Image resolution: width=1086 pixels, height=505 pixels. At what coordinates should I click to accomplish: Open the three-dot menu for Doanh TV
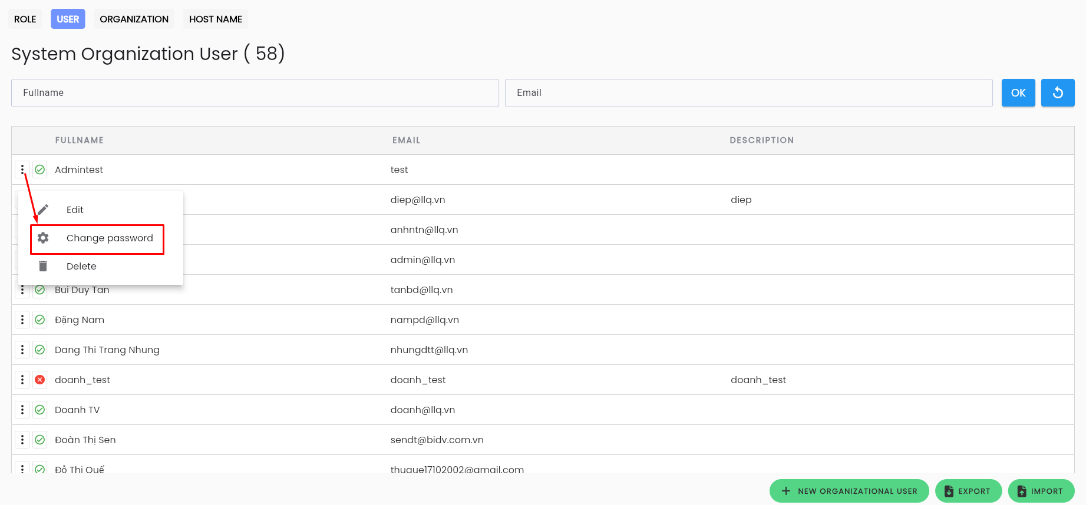[22, 410]
